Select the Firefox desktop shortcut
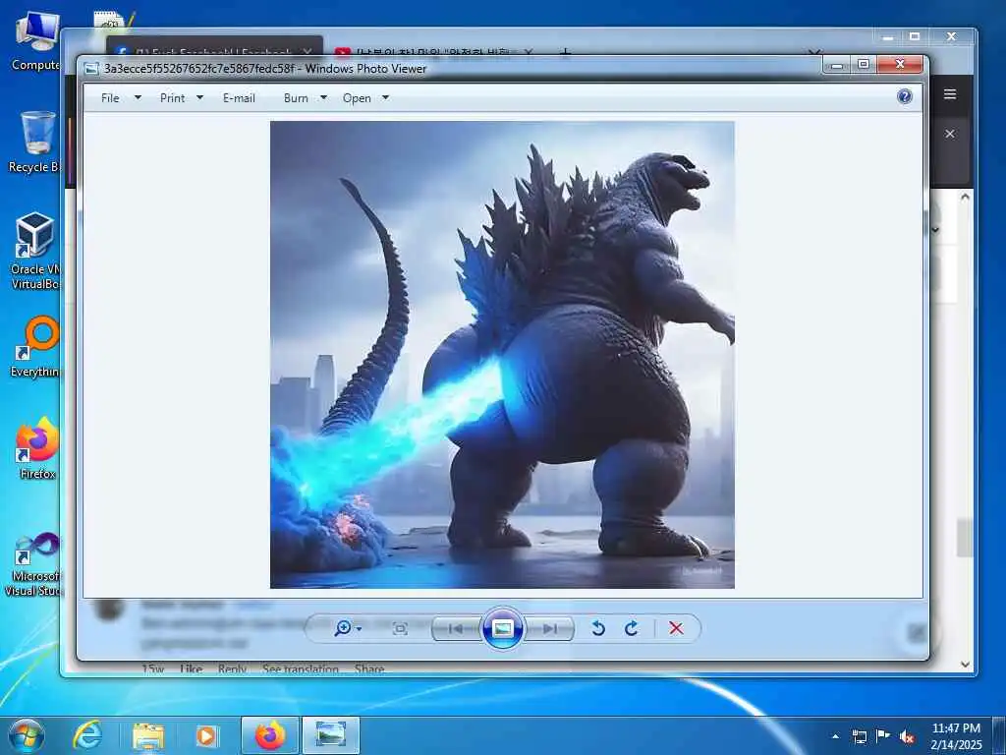 click(36, 448)
